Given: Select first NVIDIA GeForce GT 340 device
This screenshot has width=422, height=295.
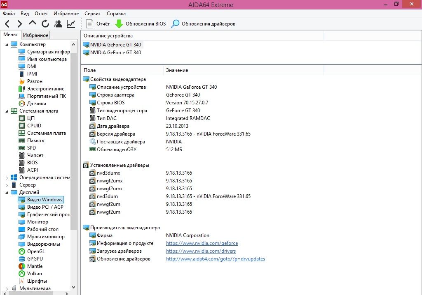Looking at the screenshot, I should pos(112,44).
